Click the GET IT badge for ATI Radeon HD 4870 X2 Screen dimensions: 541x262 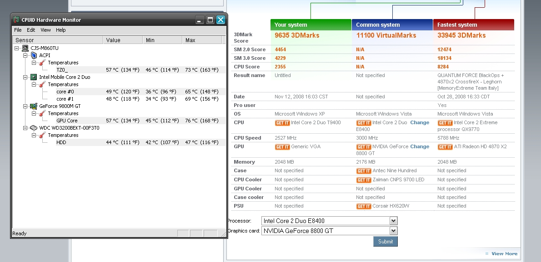445,147
